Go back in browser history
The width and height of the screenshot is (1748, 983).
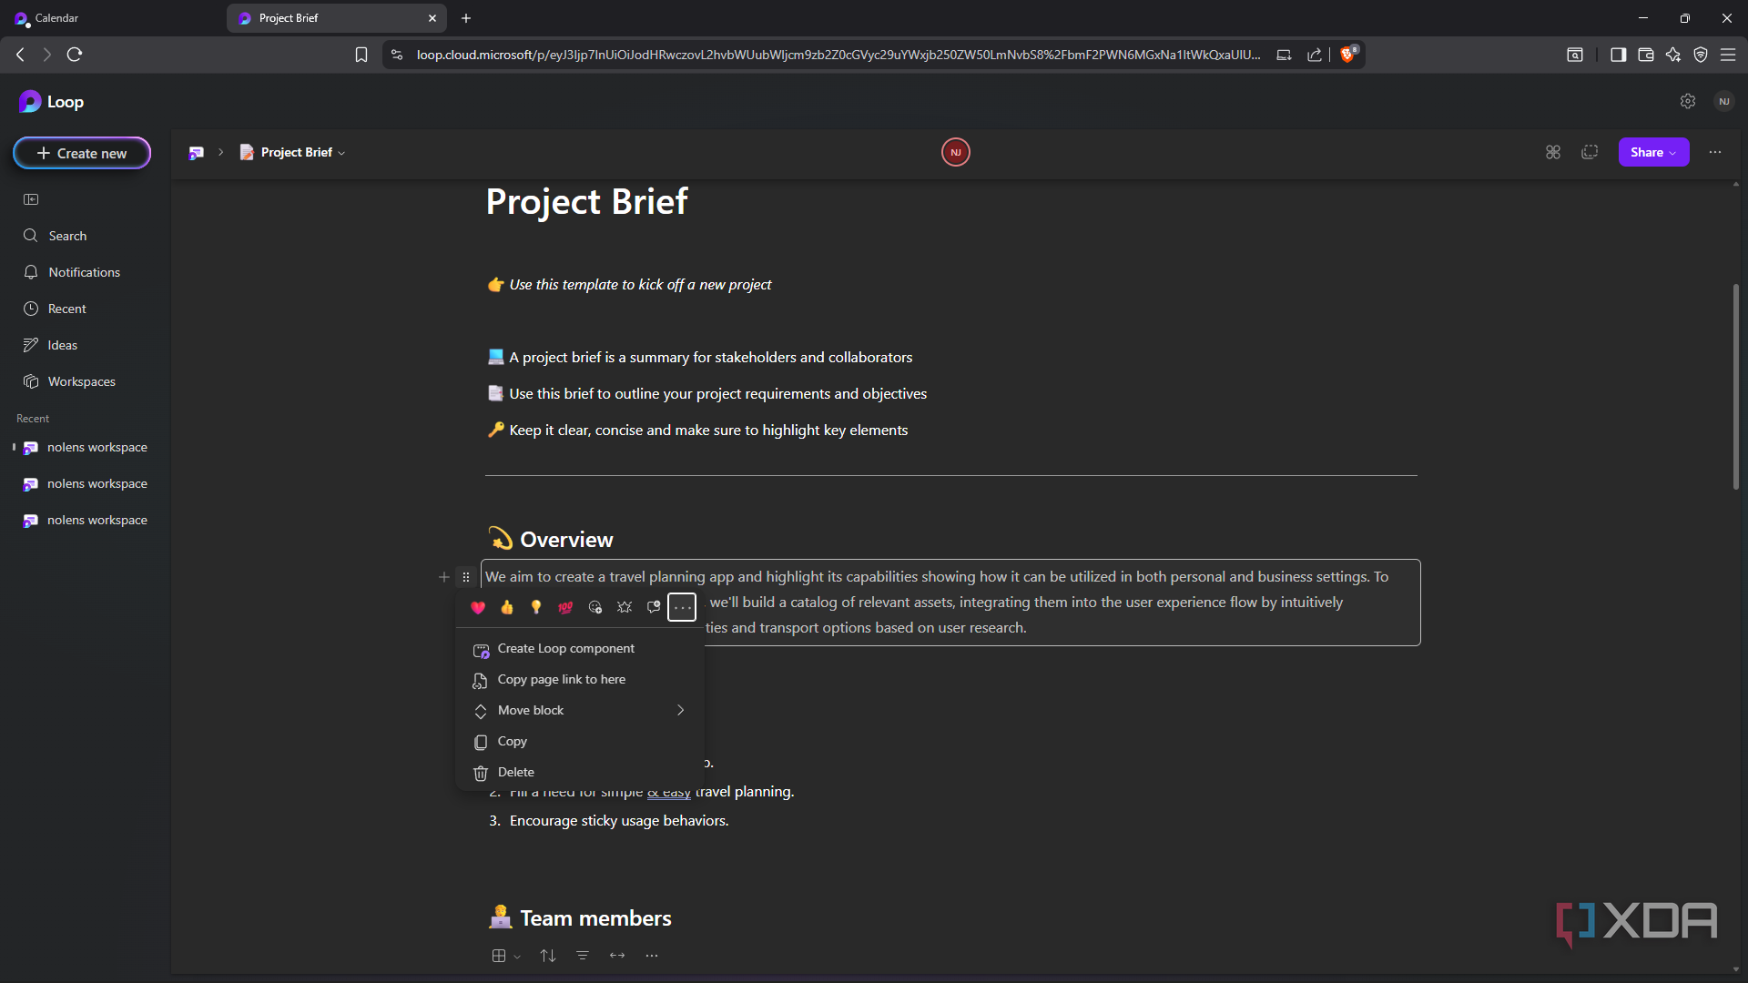click(20, 55)
